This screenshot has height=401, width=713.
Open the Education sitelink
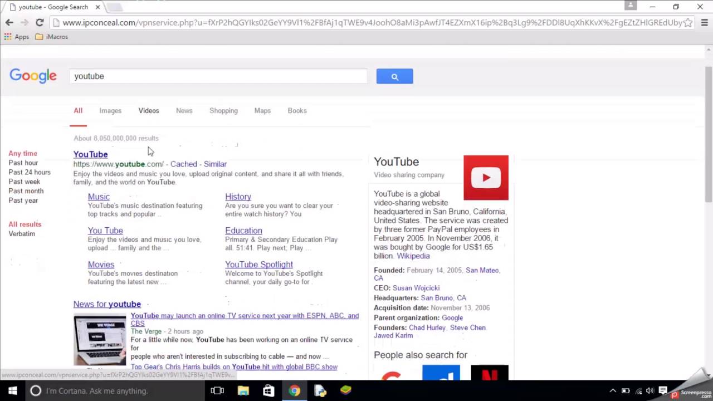tap(243, 231)
